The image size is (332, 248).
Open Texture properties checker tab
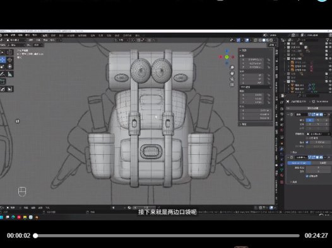point(282,182)
